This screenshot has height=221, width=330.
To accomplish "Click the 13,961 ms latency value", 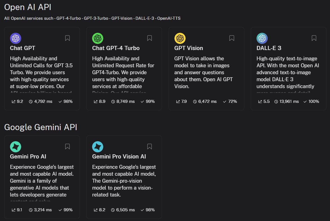I will tap(289, 101).
